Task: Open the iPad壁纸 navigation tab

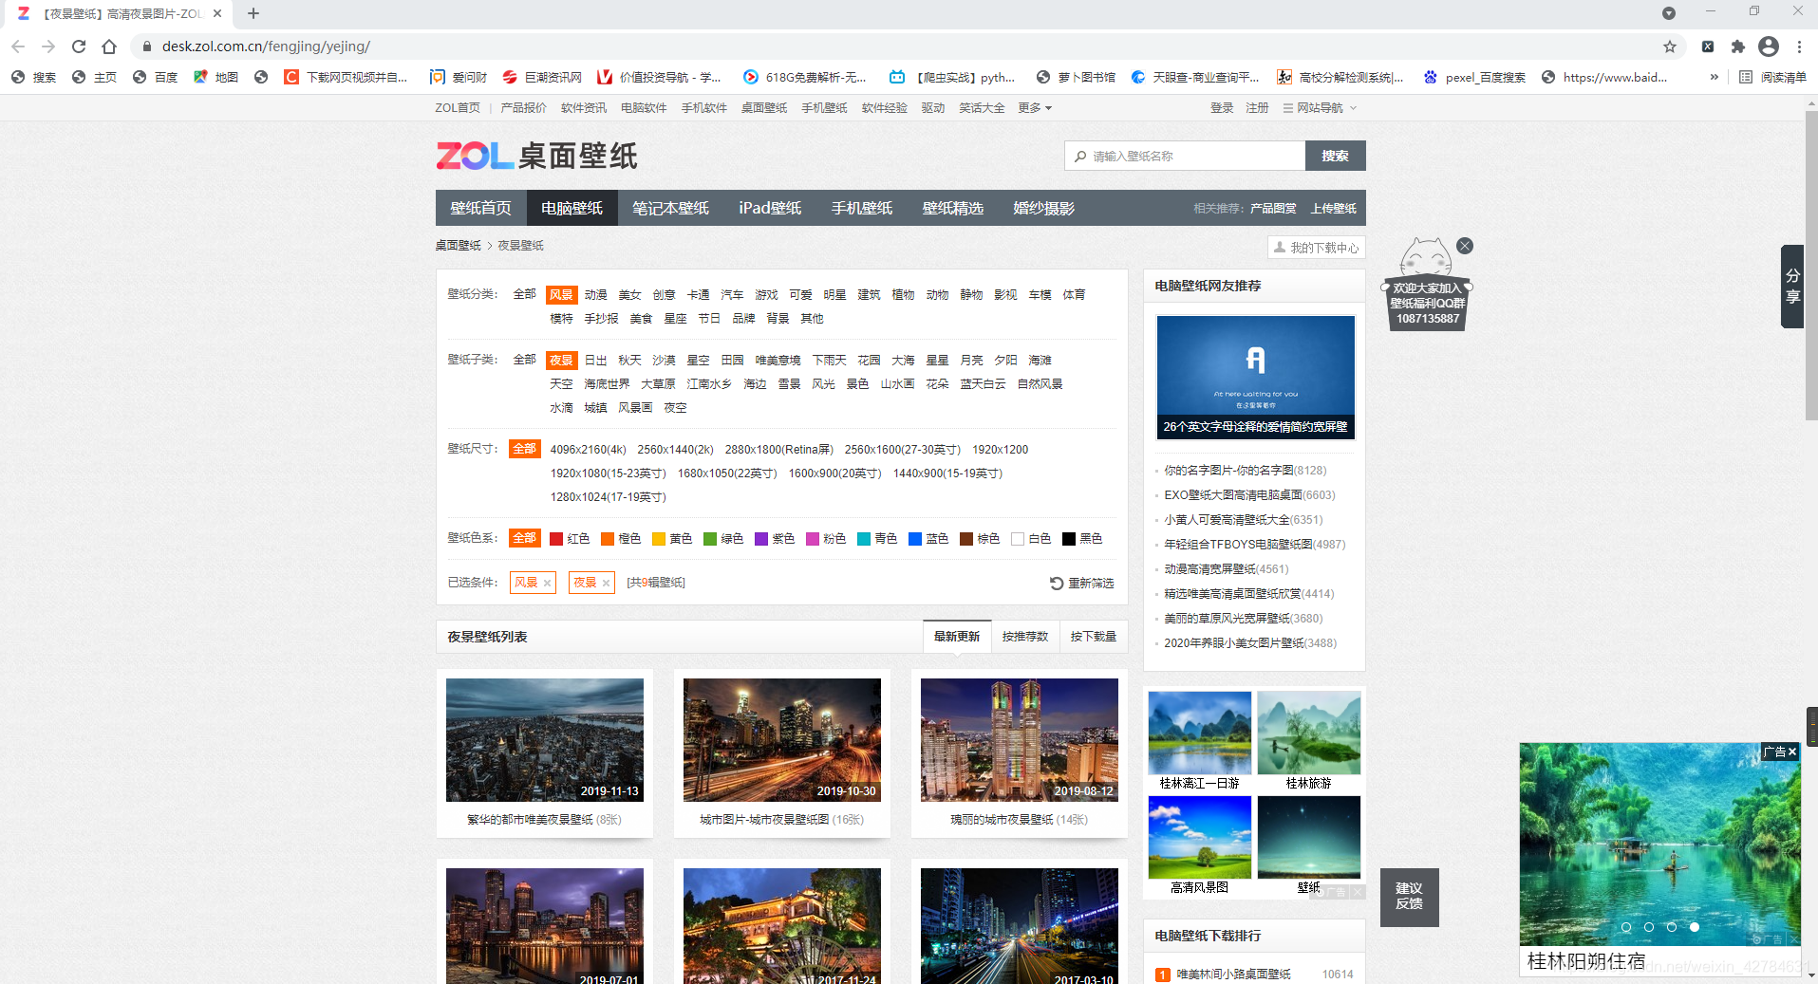Action: (770, 208)
